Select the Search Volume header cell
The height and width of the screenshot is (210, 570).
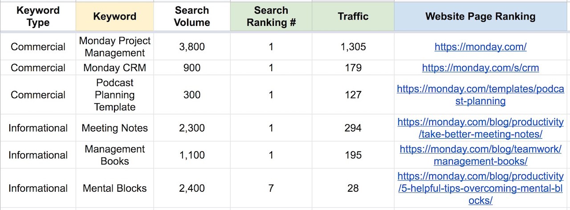tap(192, 16)
